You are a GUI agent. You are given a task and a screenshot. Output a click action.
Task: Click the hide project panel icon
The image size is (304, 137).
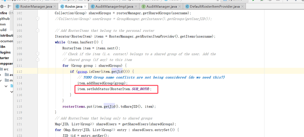click(10, 6)
